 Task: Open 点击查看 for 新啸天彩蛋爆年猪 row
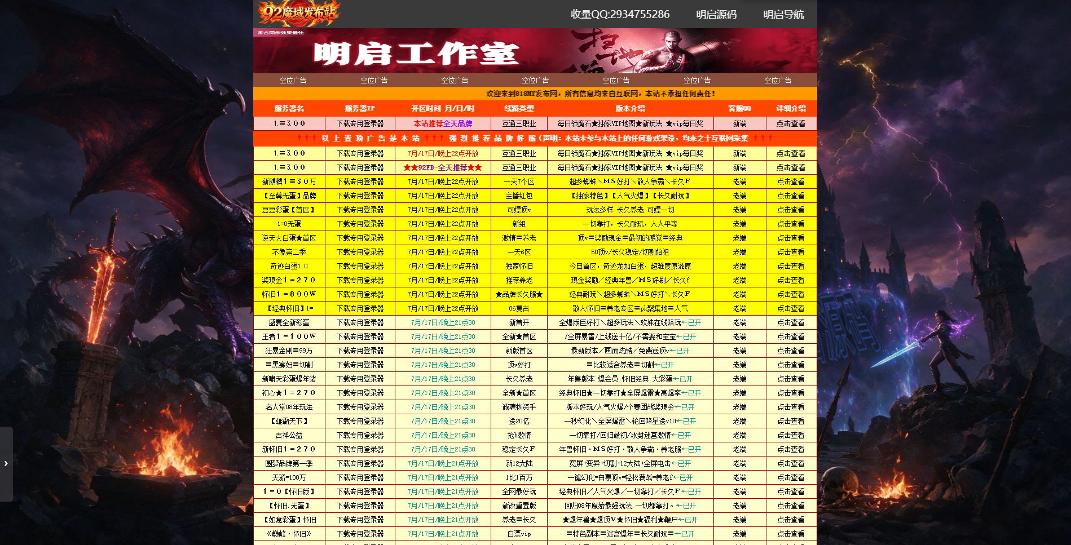click(791, 379)
